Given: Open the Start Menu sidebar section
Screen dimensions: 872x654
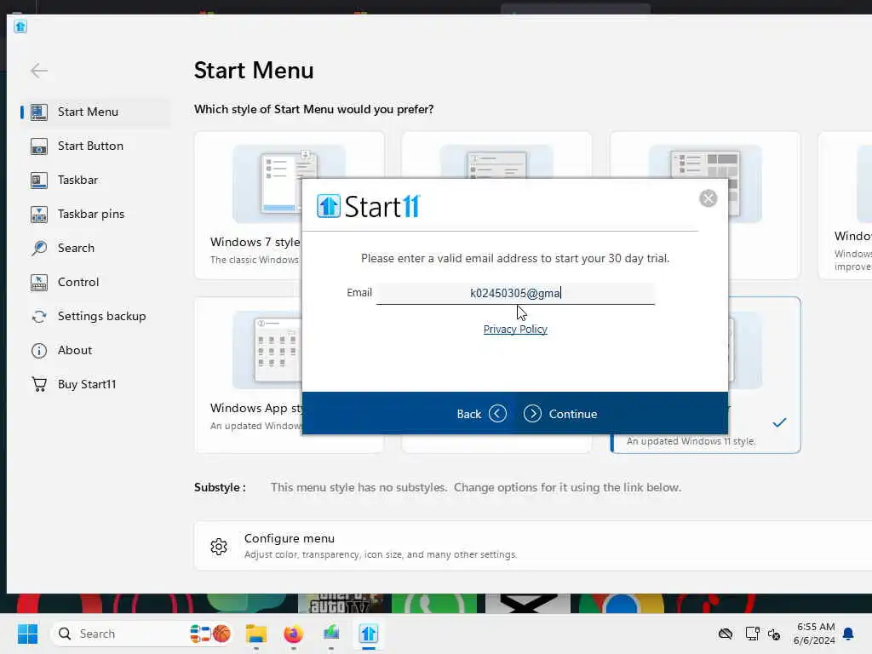Looking at the screenshot, I should coord(95,112).
